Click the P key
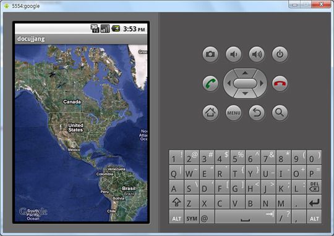 click(x=314, y=172)
